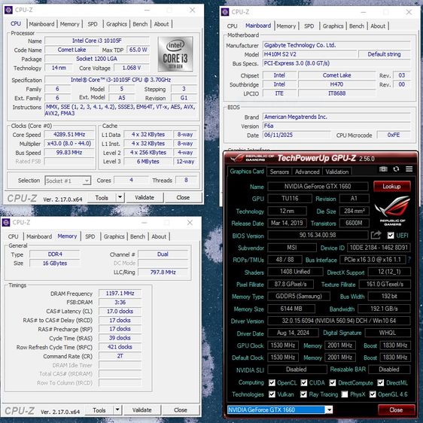The image size is (423, 423).
Task: Switch to the Sensors tab in GPU-Z
Action: point(279,172)
